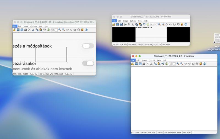This screenshot has width=220, height=139.
Task: Click 'Not a file / 51.07 KB' status entry
Action: point(153,45)
